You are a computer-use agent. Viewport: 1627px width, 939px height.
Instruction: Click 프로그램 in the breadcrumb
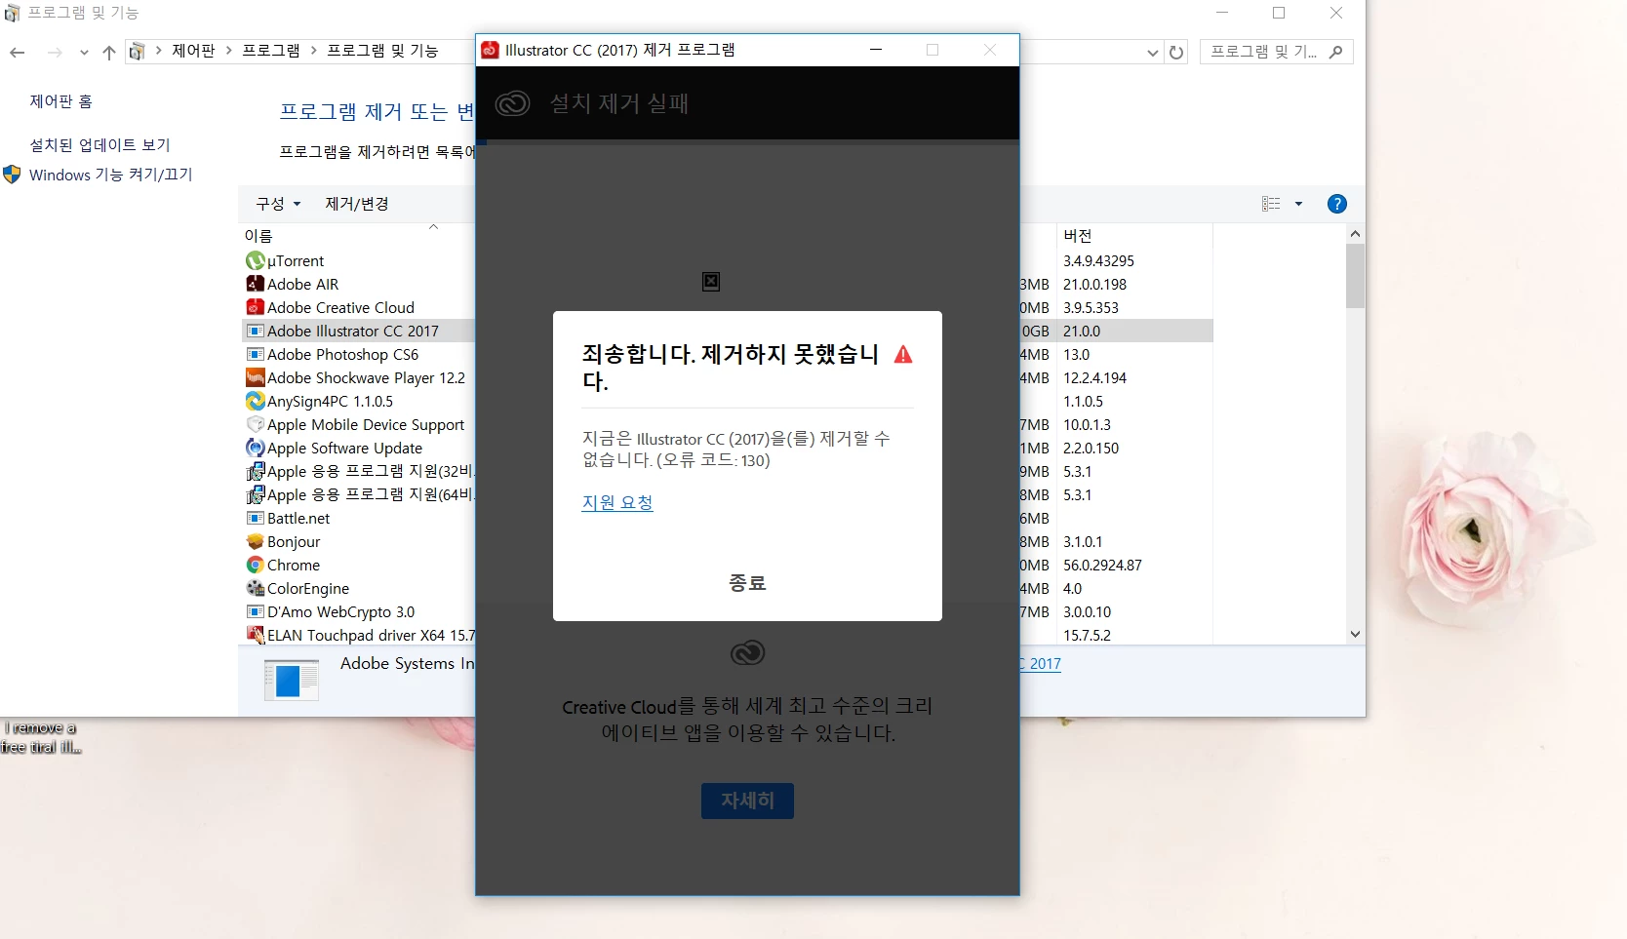pos(271,51)
